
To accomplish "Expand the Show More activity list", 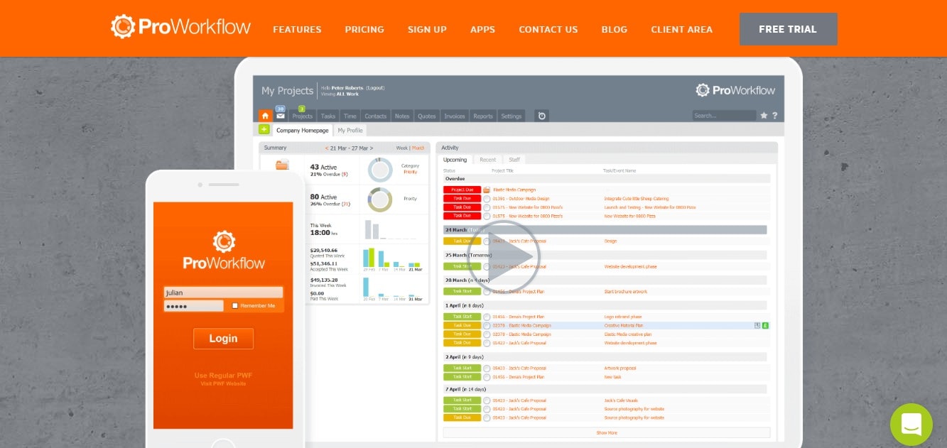I will [x=607, y=432].
